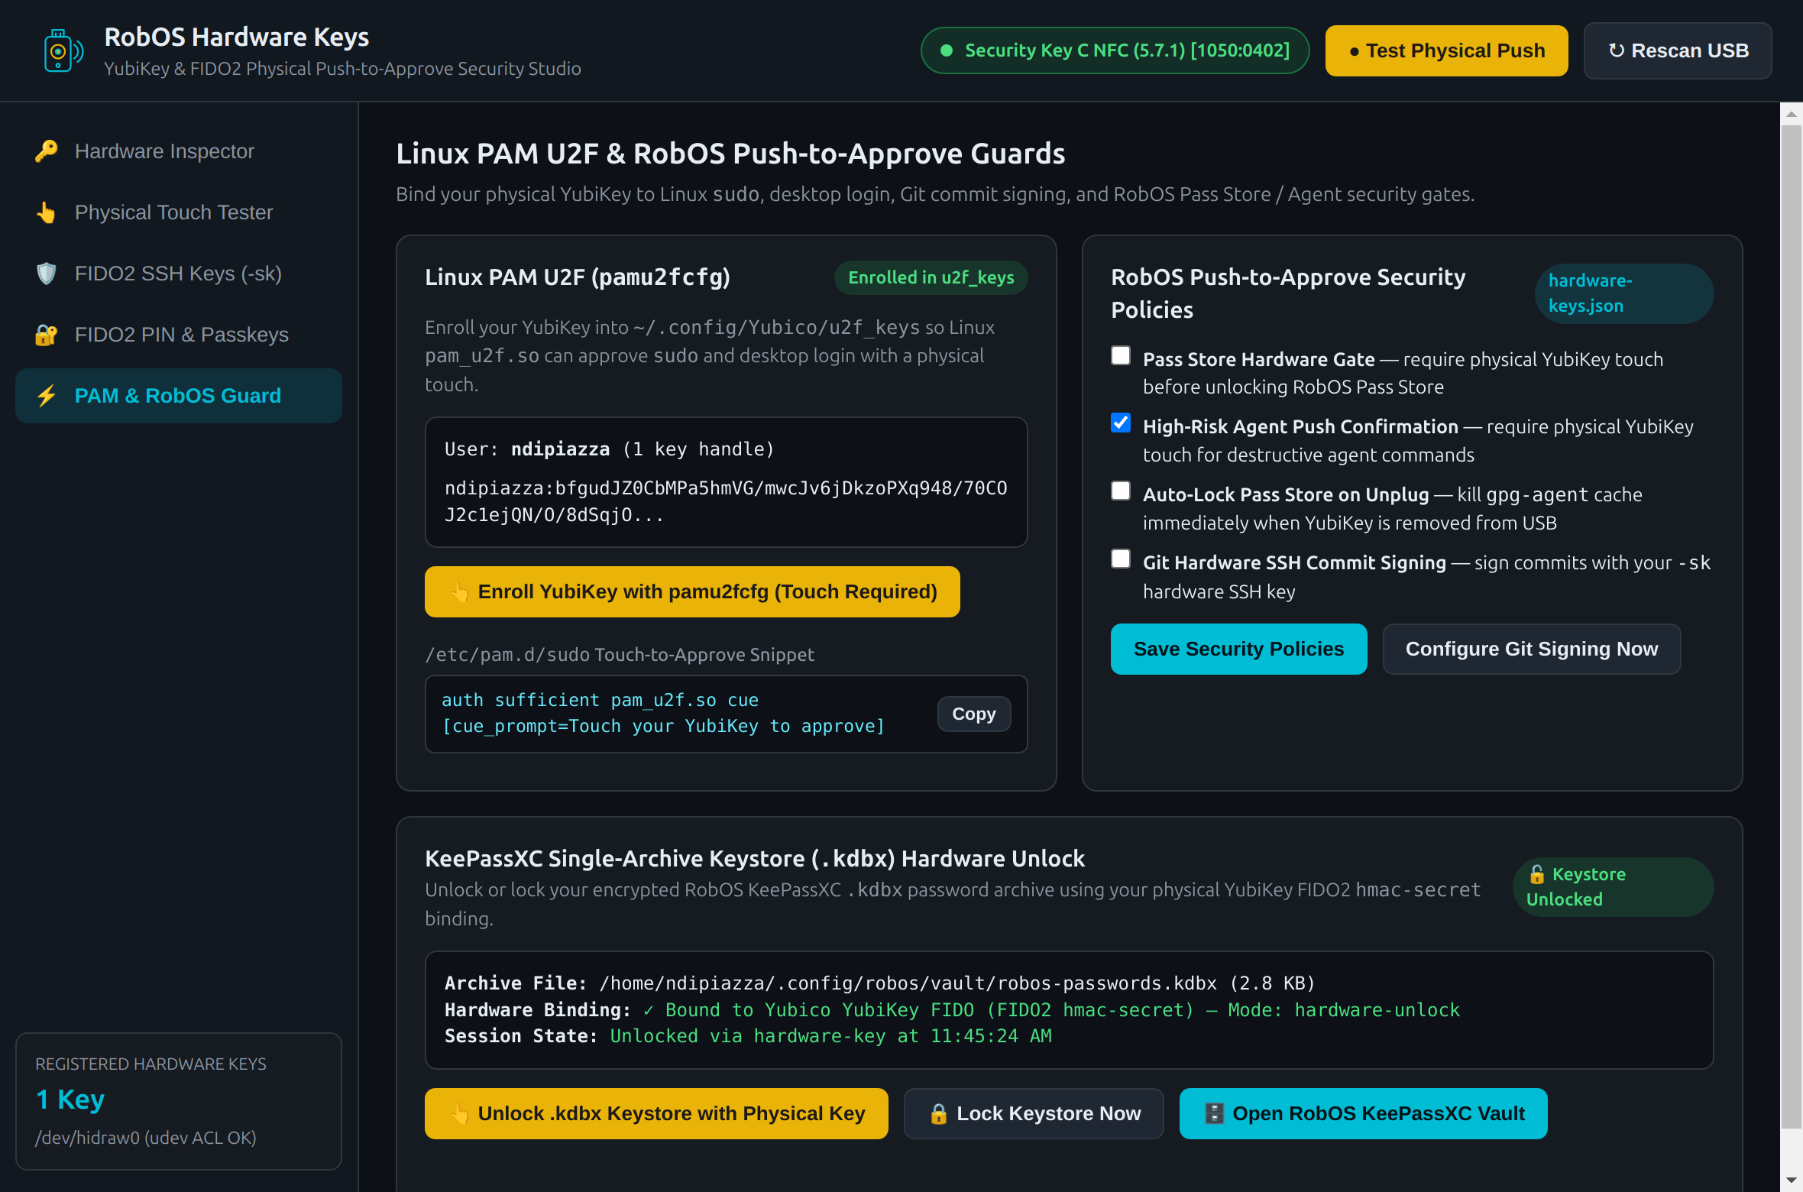This screenshot has width=1803, height=1192.
Task: Click the pointing finger icon beside Physical Touch Tester
Action: click(47, 212)
